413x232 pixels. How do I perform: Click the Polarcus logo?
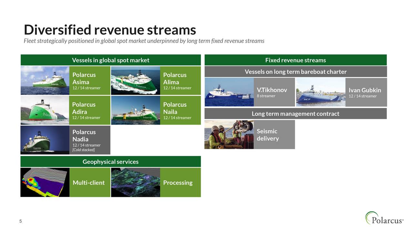tap(384, 218)
